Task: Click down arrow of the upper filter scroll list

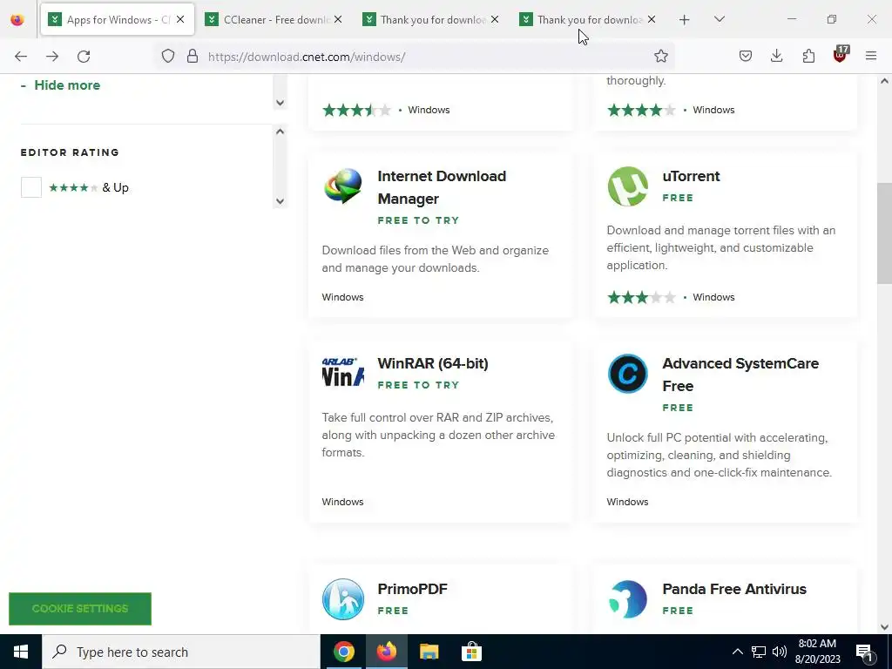Action: (x=280, y=103)
